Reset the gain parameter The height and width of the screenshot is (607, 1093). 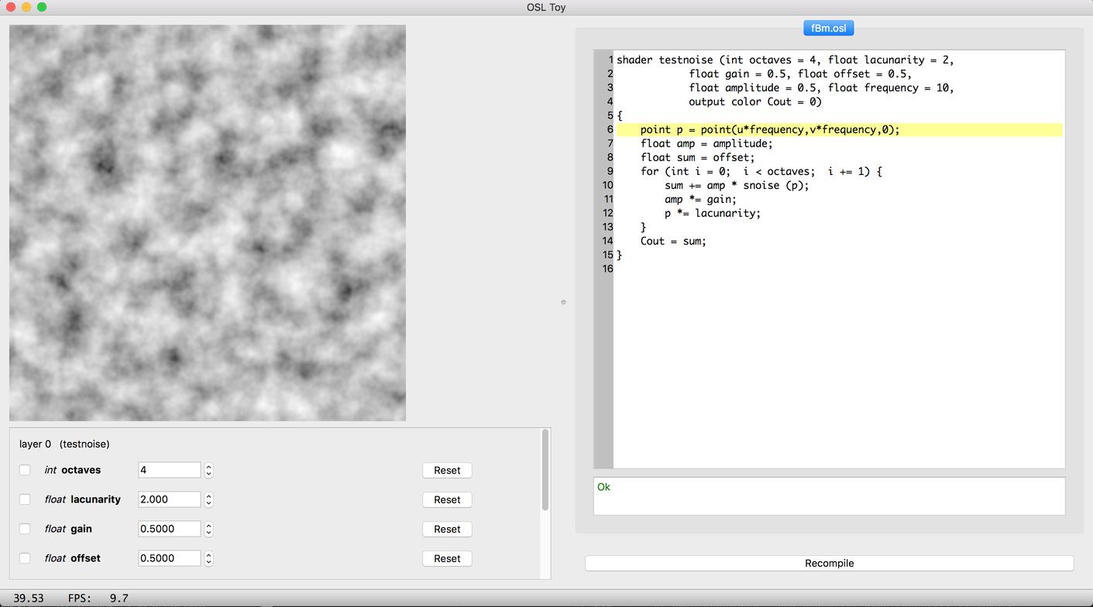447,529
